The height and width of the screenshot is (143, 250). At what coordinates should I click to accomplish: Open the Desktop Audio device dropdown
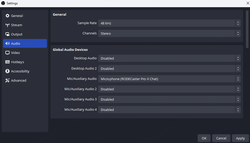click(x=169, y=58)
